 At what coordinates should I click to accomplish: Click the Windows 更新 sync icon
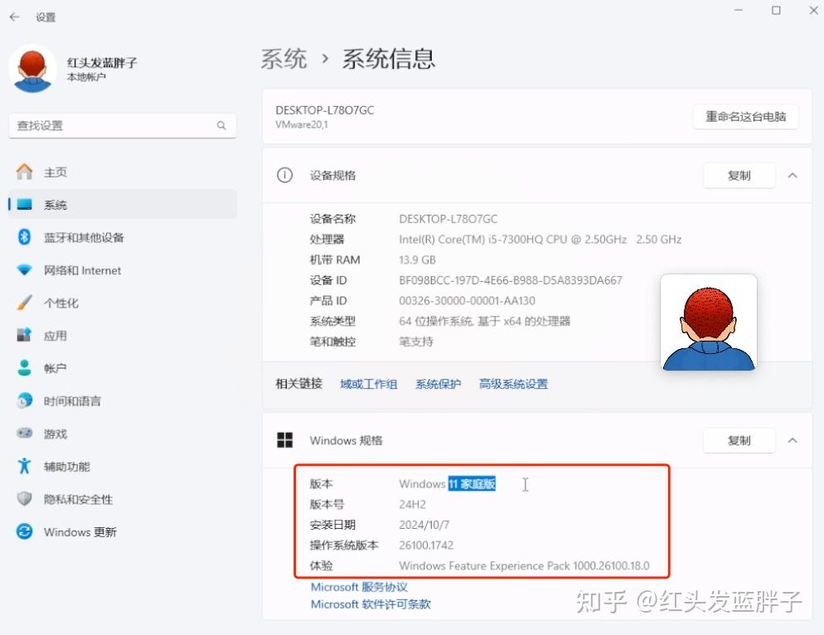tap(24, 531)
